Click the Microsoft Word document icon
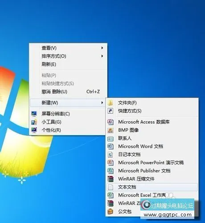205x223 pixels. [x=111, y=146]
